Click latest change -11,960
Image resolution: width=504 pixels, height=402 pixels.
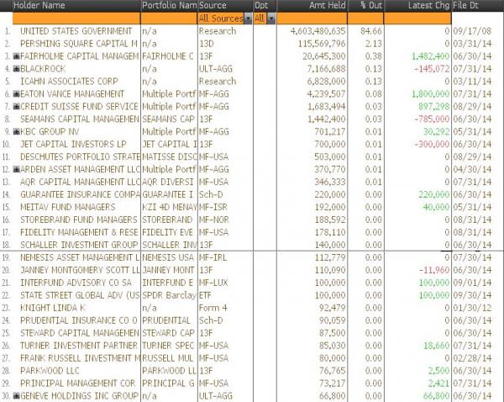[x=434, y=270]
